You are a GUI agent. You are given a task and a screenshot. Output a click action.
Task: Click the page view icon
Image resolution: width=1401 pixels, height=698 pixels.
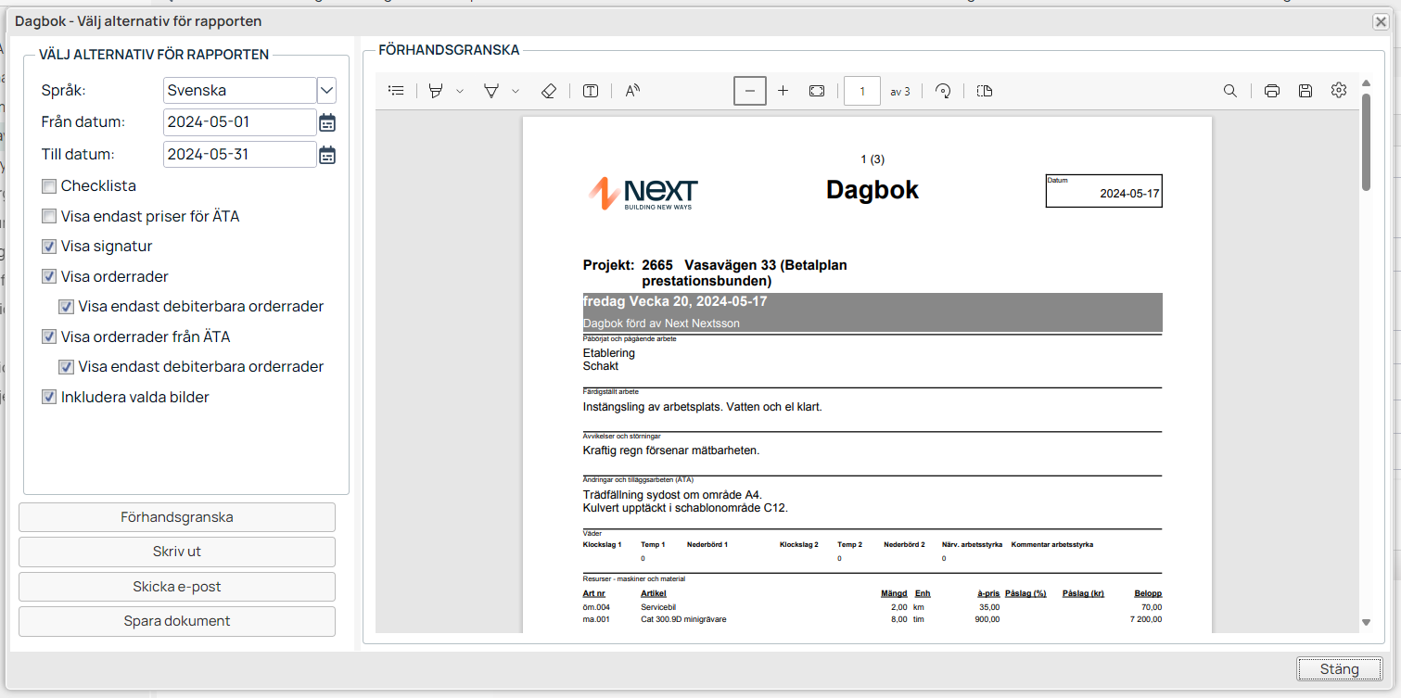pos(985,91)
